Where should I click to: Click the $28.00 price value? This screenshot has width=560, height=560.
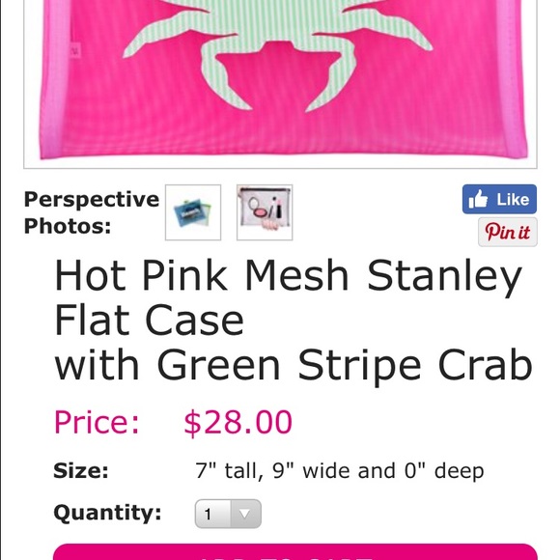pos(238,423)
